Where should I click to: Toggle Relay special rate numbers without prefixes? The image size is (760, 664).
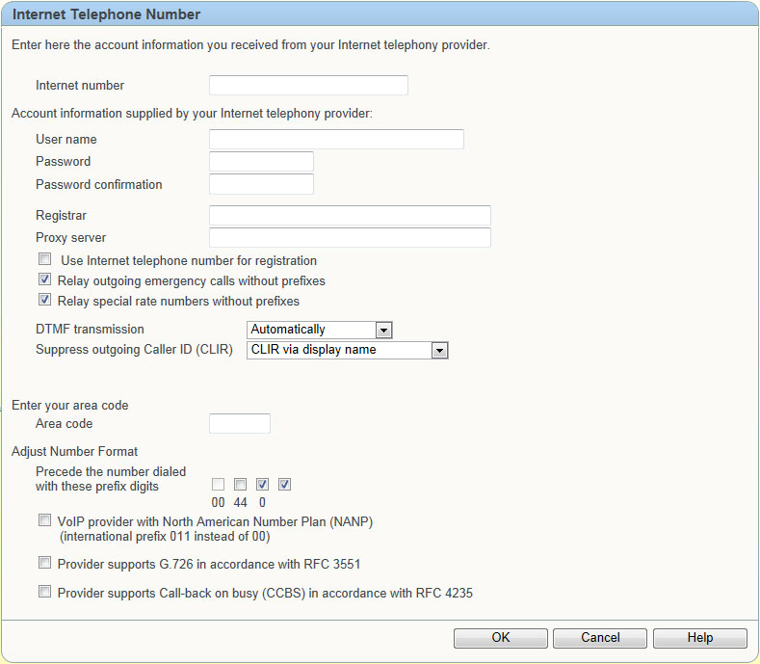(x=45, y=300)
